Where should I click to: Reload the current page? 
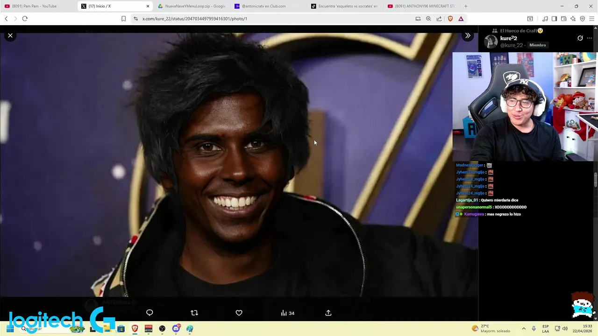25,19
